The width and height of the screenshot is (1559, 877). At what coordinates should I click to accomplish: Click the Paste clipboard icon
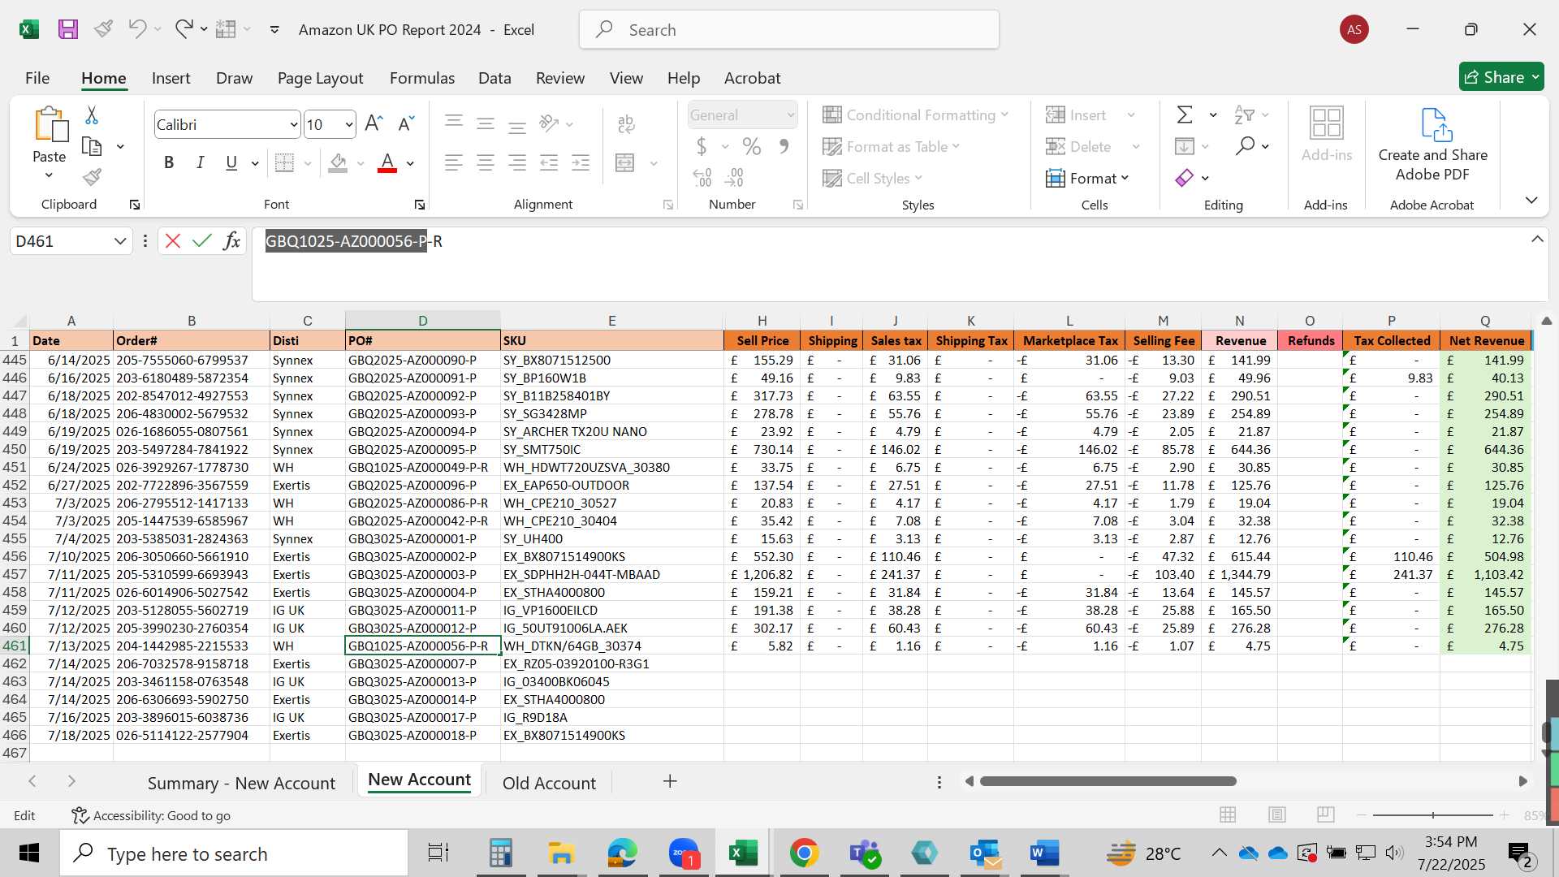(50, 125)
